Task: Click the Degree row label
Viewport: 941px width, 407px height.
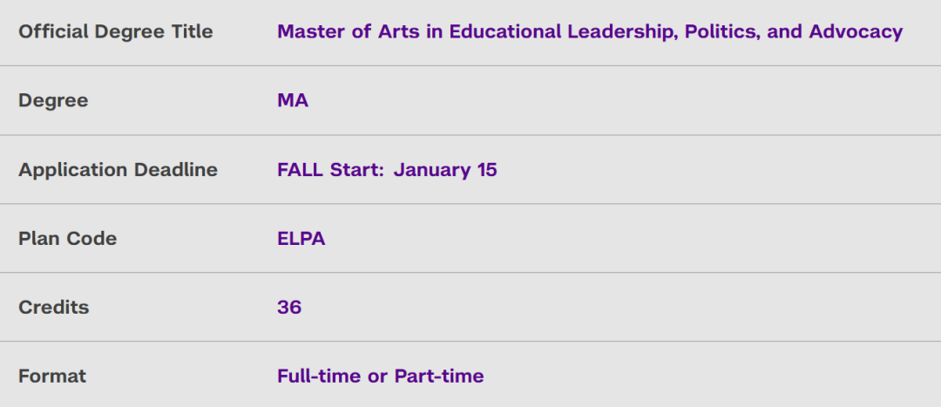Action: pyautogui.click(x=53, y=100)
